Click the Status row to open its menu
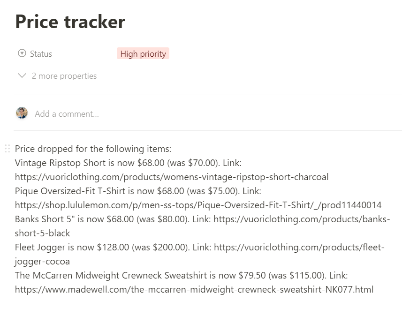Viewport: 410px width, 309px height. coord(40,53)
